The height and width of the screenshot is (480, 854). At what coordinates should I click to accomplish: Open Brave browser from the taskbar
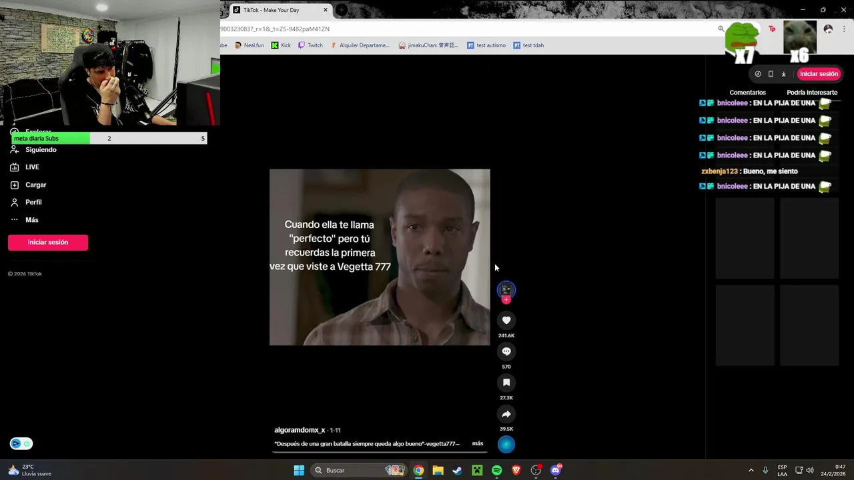(x=516, y=471)
